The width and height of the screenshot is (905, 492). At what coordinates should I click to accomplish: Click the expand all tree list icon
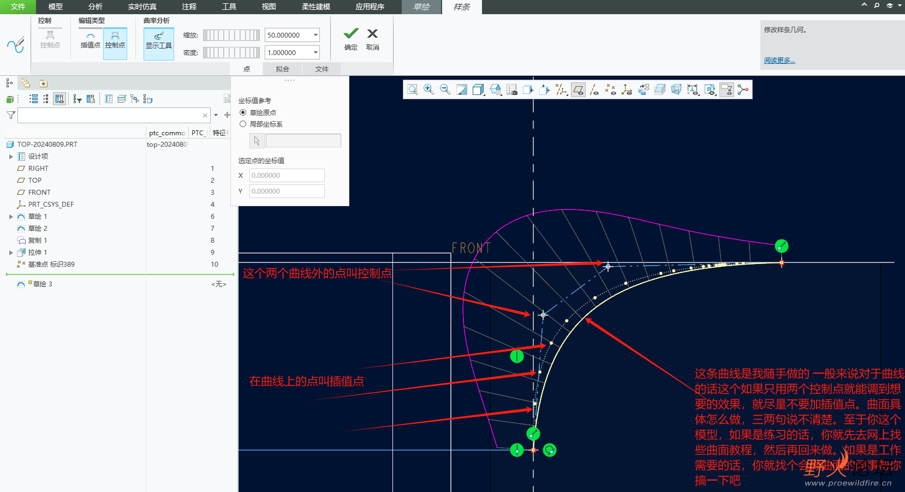[x=34, y=99]
